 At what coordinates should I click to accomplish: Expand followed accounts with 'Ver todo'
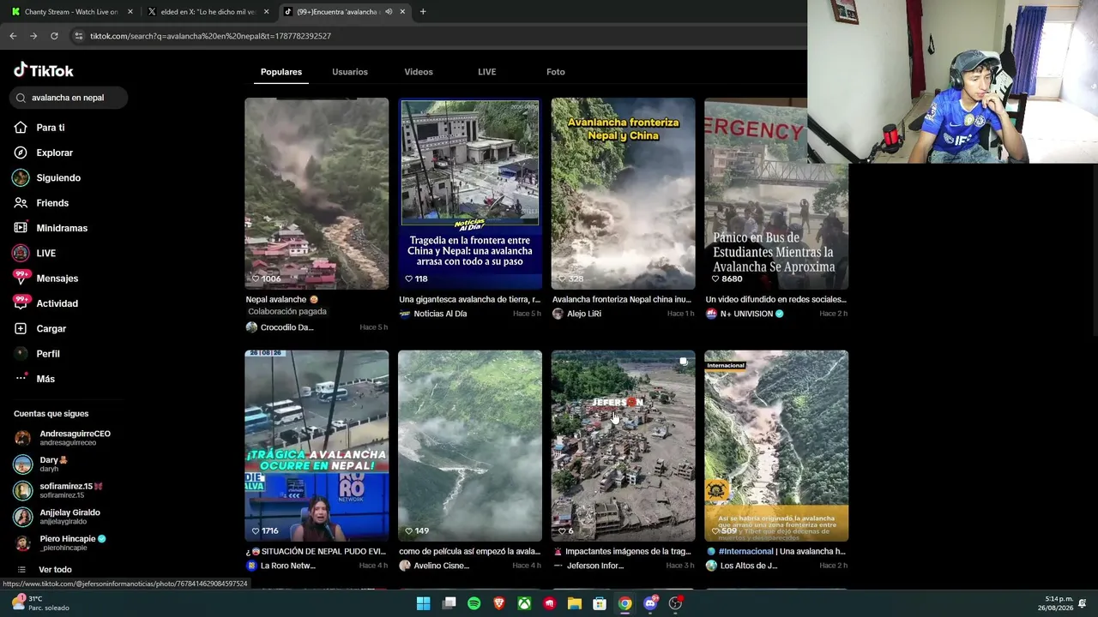(55, 570)
